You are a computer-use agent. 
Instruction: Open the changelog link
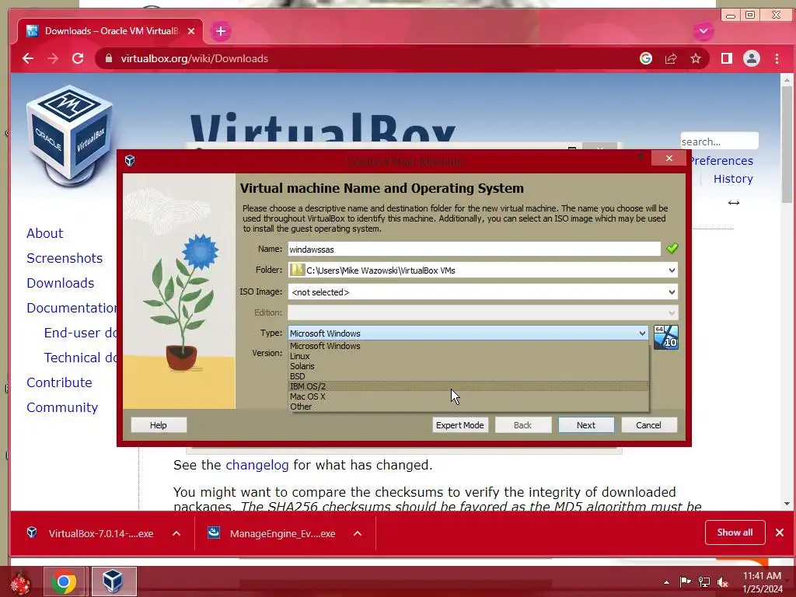(257, 465)
